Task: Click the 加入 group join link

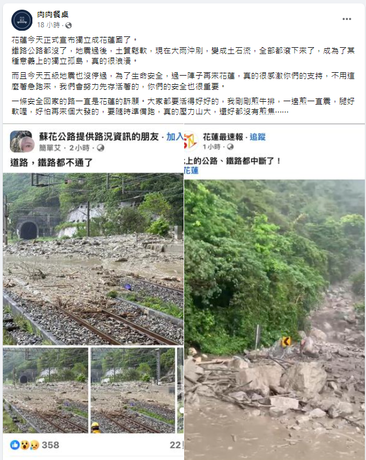Action: coord(175,136)
